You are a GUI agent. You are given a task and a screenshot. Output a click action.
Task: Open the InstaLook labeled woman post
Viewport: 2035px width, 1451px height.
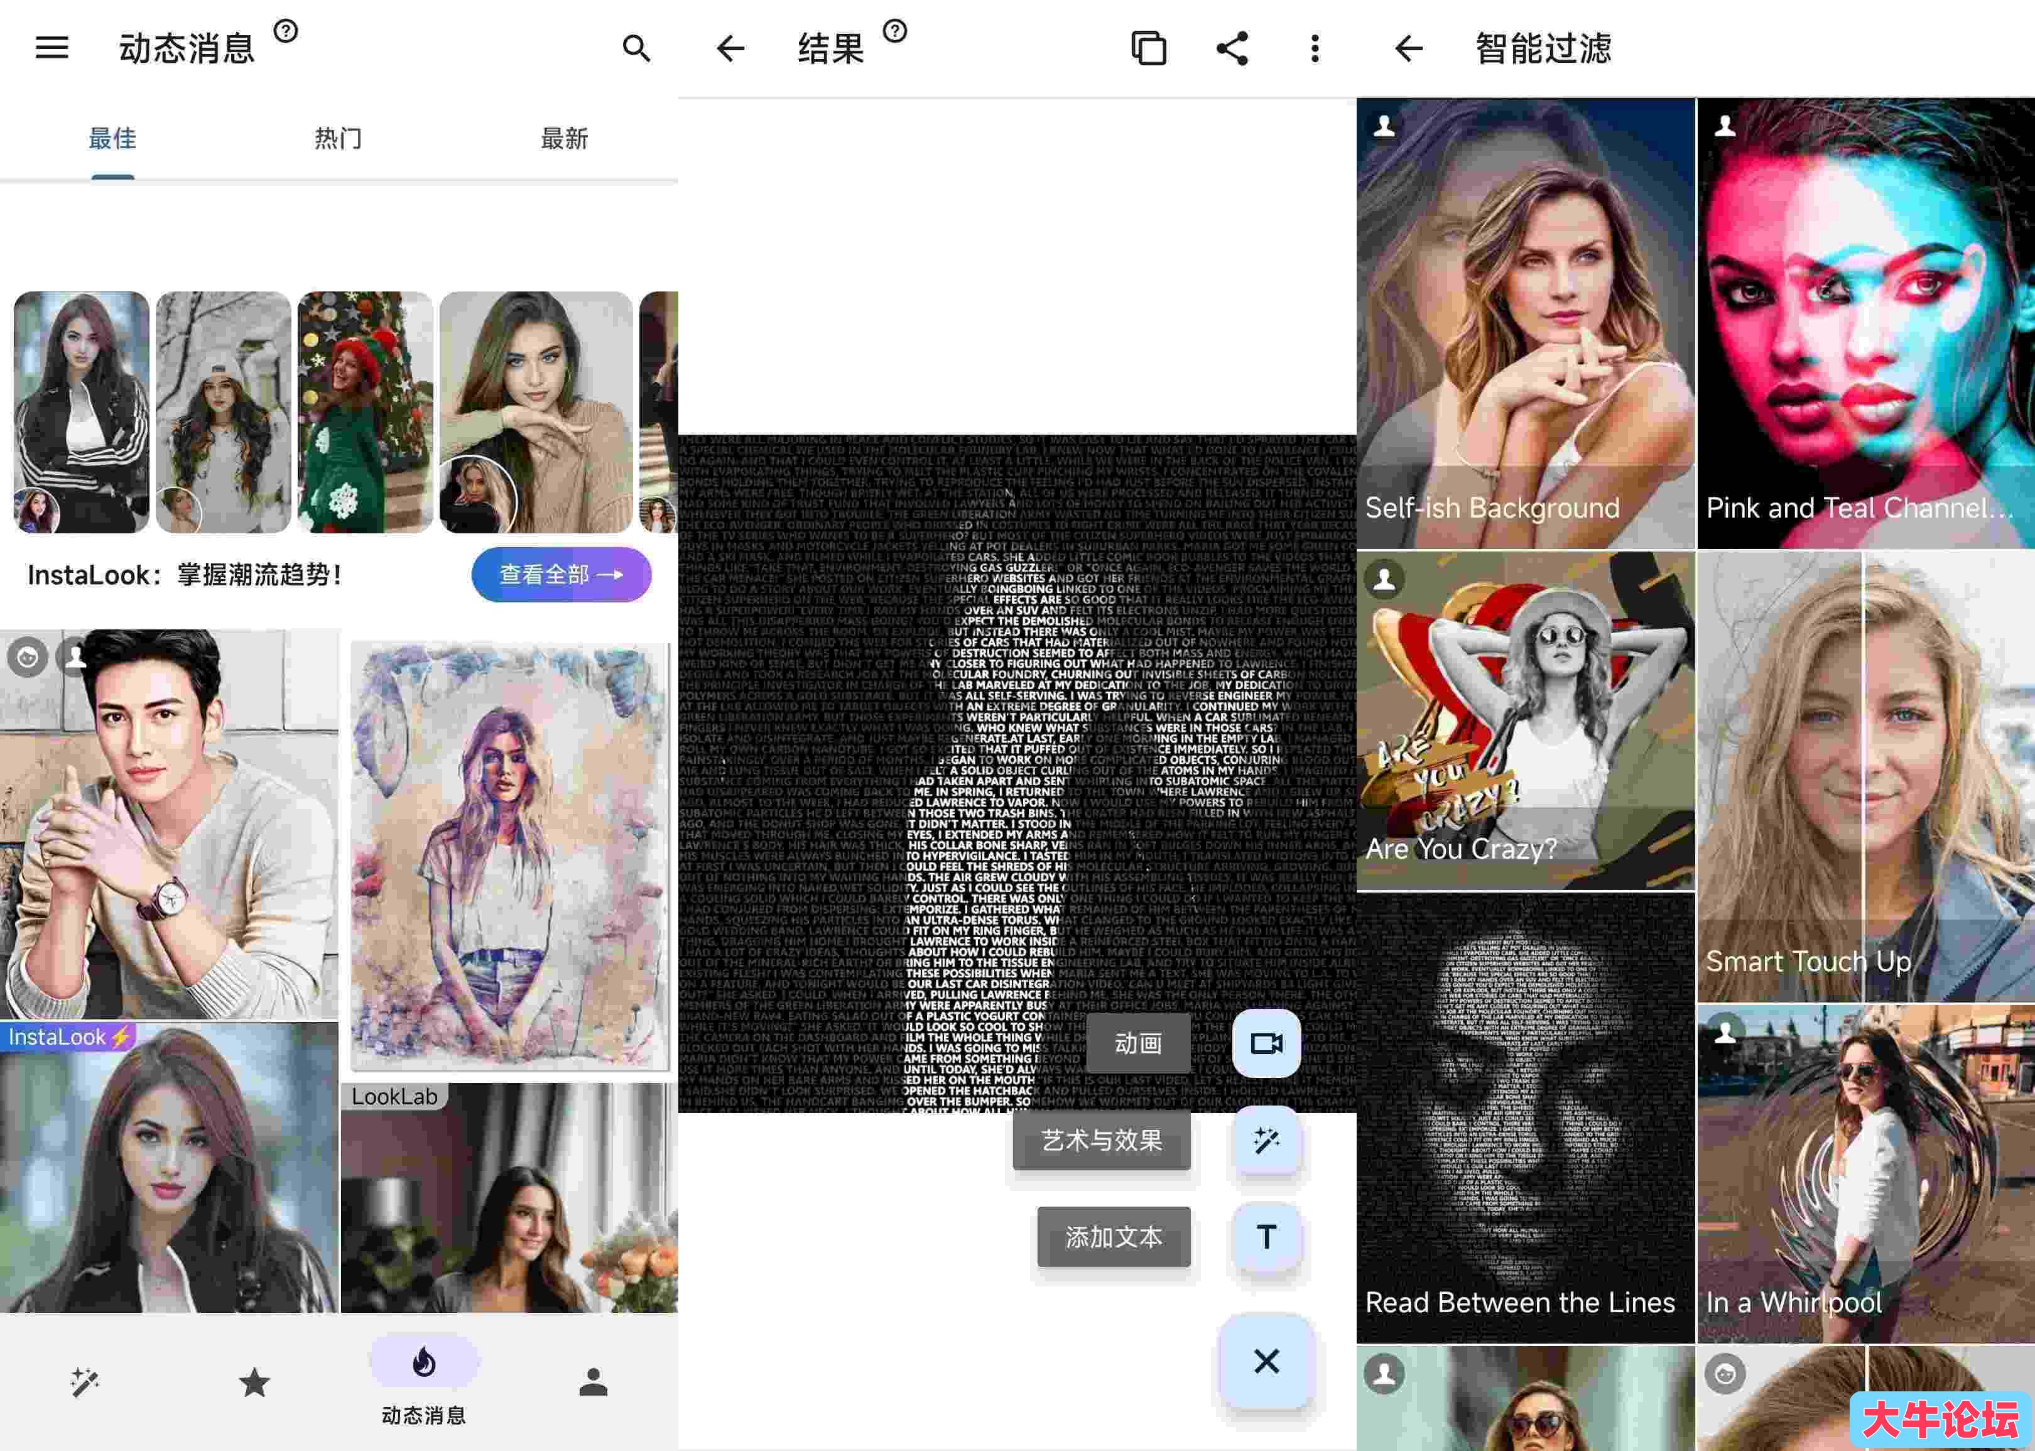point(170,1167)
